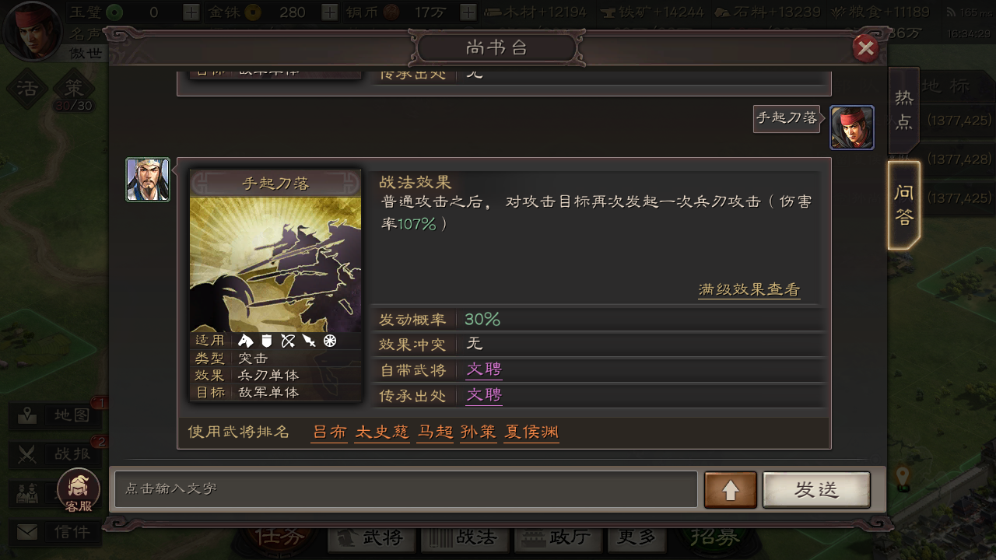This screenshot has width=996, height=560.
Task: Add more 铜币 with the plus icon
Action: pyautogui.click(x=468, y=12)
